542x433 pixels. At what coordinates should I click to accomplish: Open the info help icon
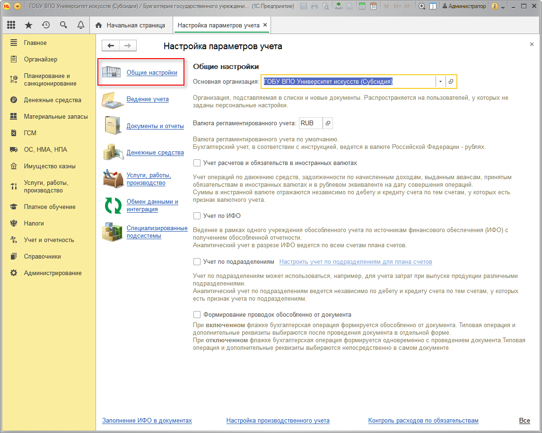coord(495,6)
